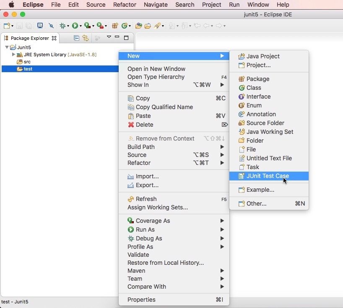This screenshot has height=308, width=343.
Task: Expand Debug As submenu
Action: 174,238
